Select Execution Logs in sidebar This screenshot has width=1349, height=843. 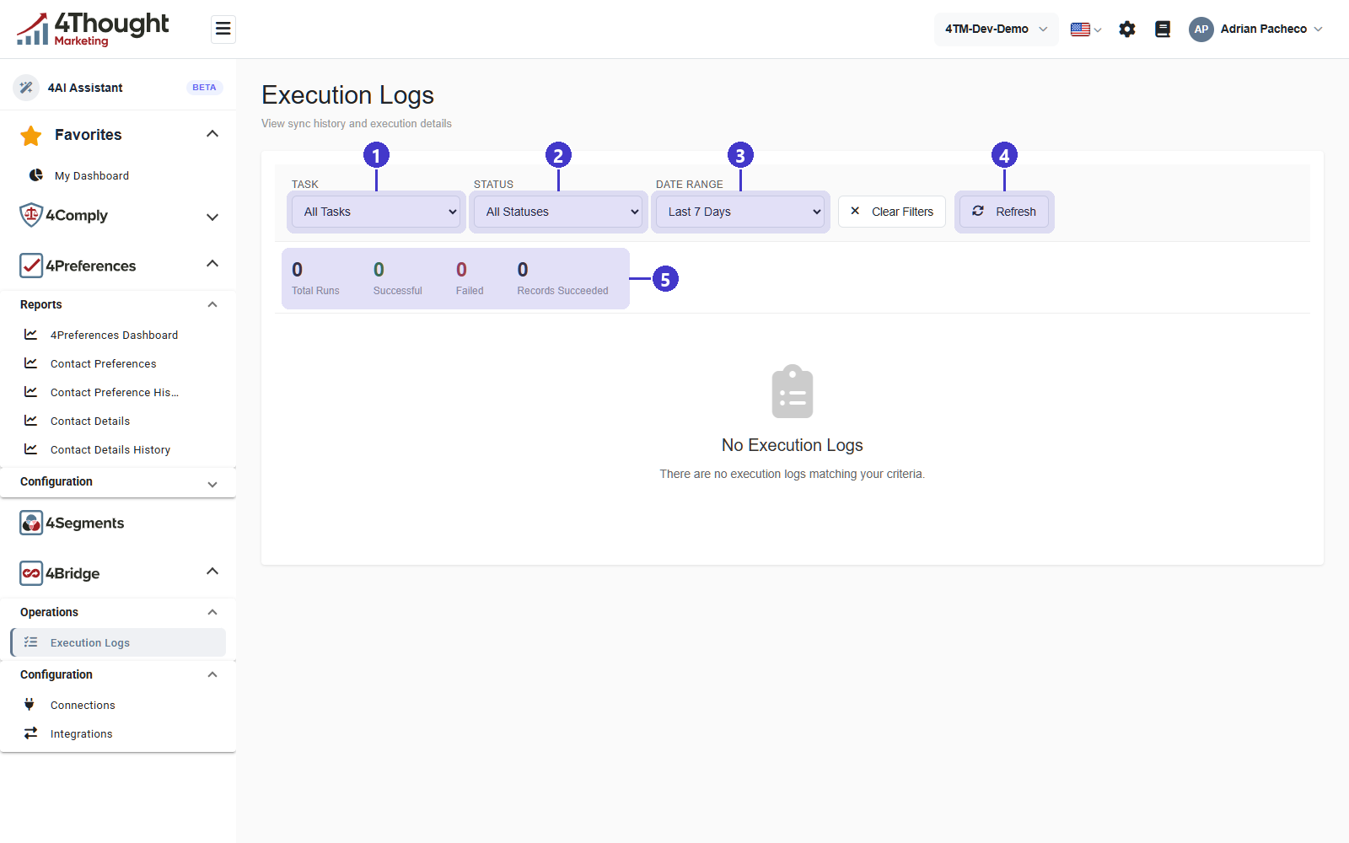(x=118, y=642)
